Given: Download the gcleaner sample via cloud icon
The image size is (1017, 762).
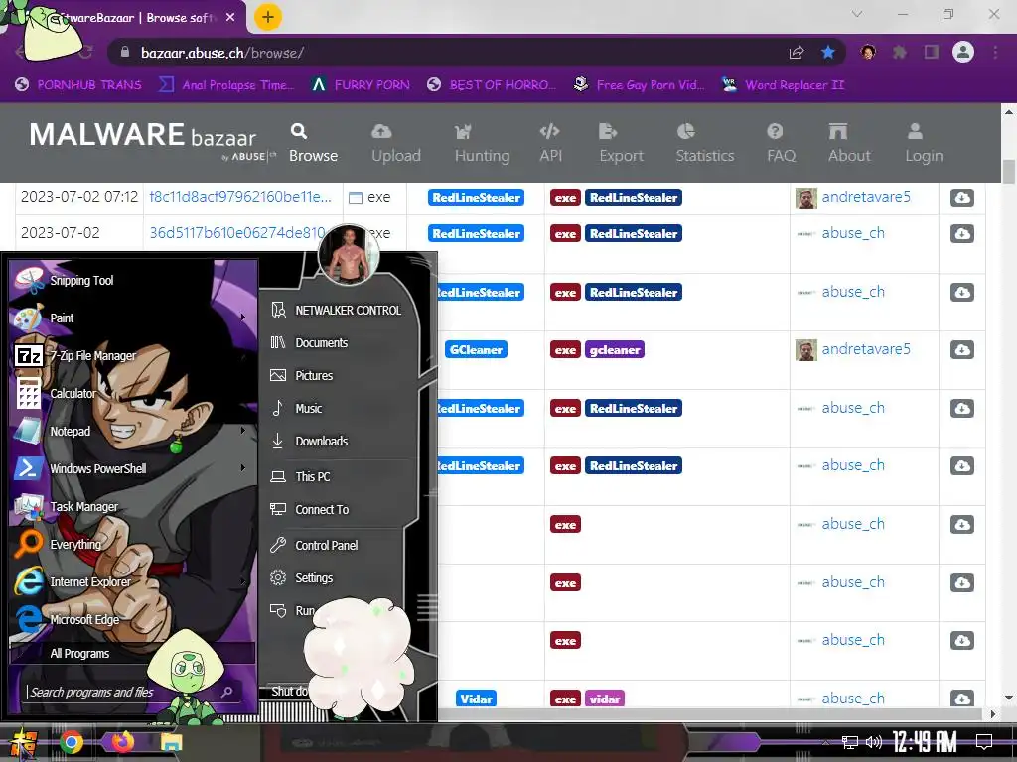Looking at the screenshot, I should click(961, 350).
